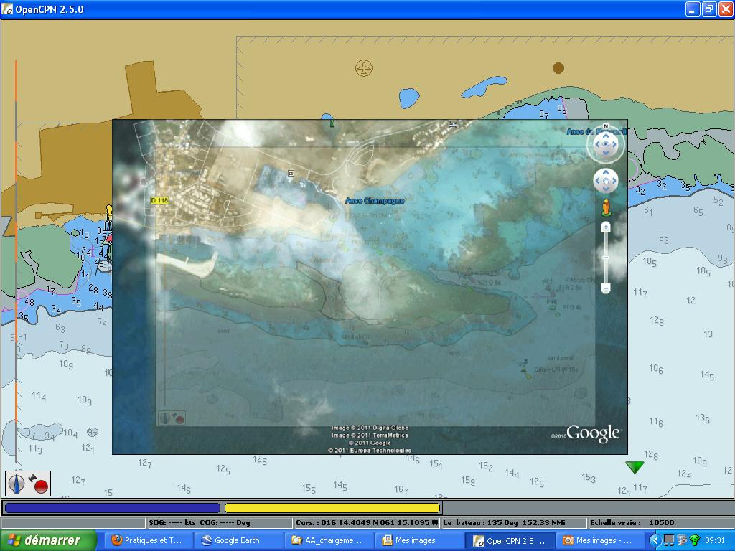Select the yellow chart bar segment
Screen dimensions: 735x551
click(332, 508)
